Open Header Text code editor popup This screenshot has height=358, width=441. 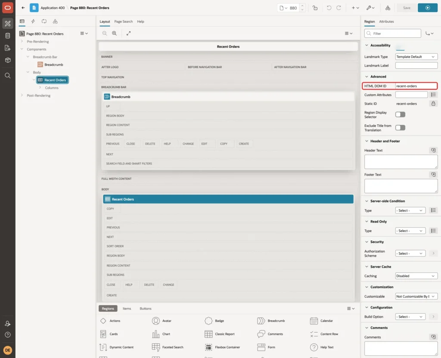(433, 150)
